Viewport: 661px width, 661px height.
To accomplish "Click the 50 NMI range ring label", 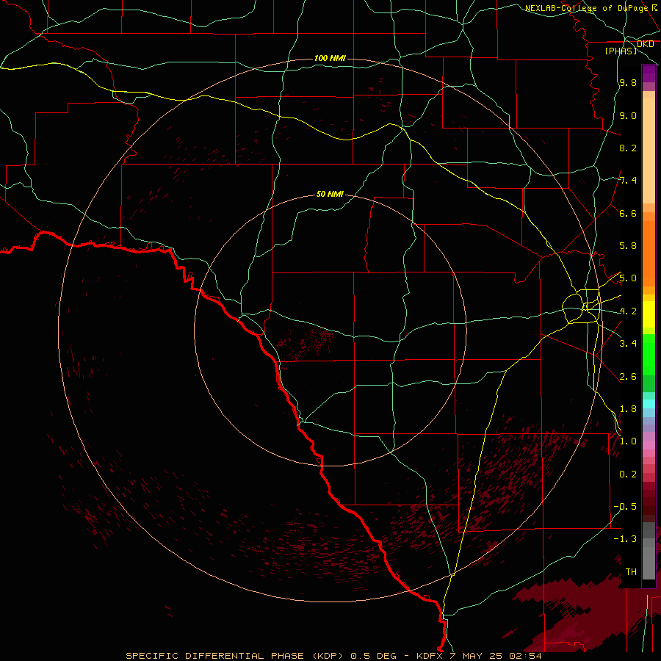I will point(330,194).
